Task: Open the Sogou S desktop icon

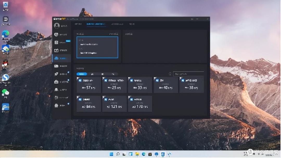Action: tap(5, 79)
